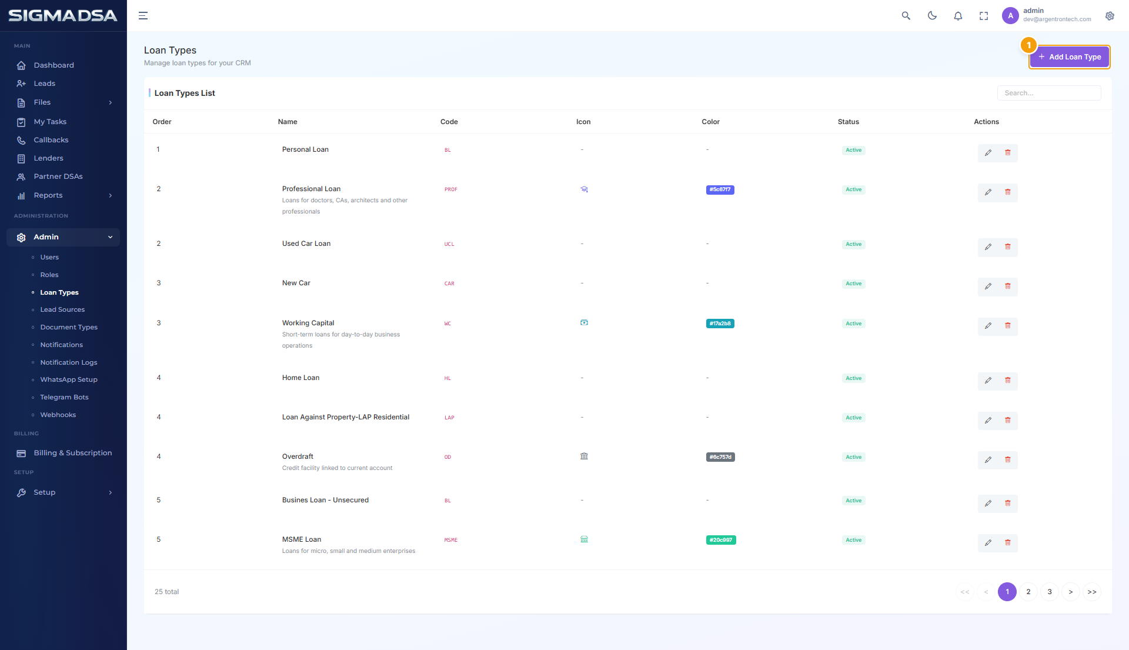Edit the Used Car Loan entry
This screenshot has width=1129, height=650.
click(988, 247)
